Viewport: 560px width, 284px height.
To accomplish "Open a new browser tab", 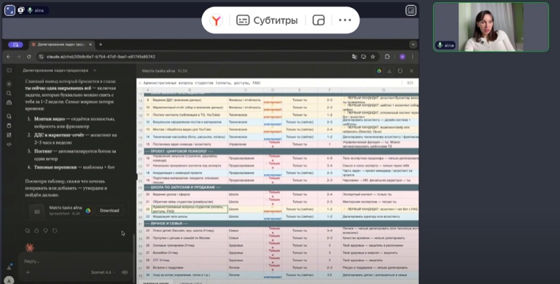I will (x=101, y=44).
